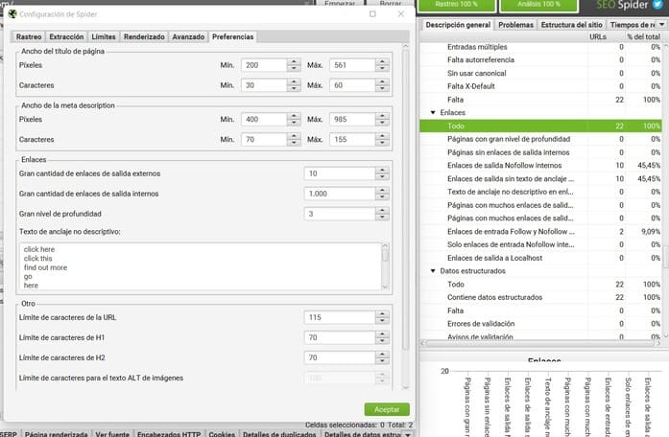Select Solo enlaces de entrada Nofollow row
The image size is (669, 437).
[540, 244]
